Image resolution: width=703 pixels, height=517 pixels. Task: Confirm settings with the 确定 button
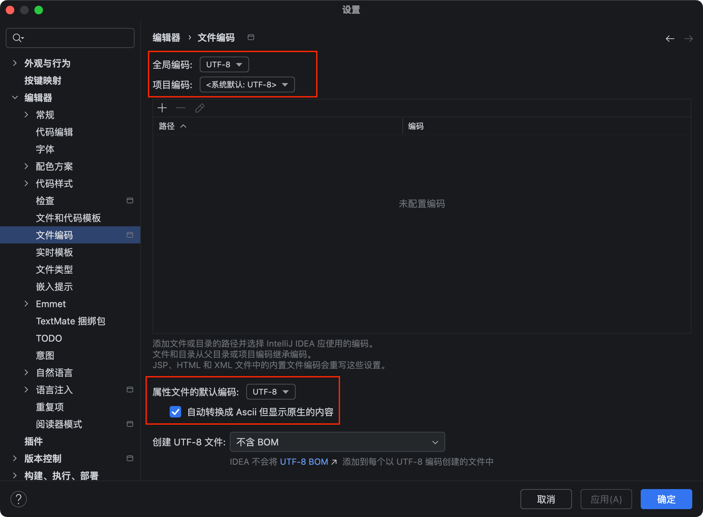[666, 499]
